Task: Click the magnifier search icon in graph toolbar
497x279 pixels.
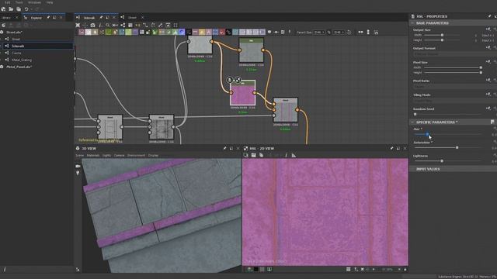Action: 108,25
